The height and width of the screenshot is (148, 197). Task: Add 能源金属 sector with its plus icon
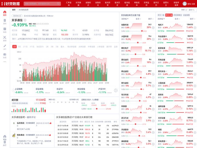tap(195, 51)
